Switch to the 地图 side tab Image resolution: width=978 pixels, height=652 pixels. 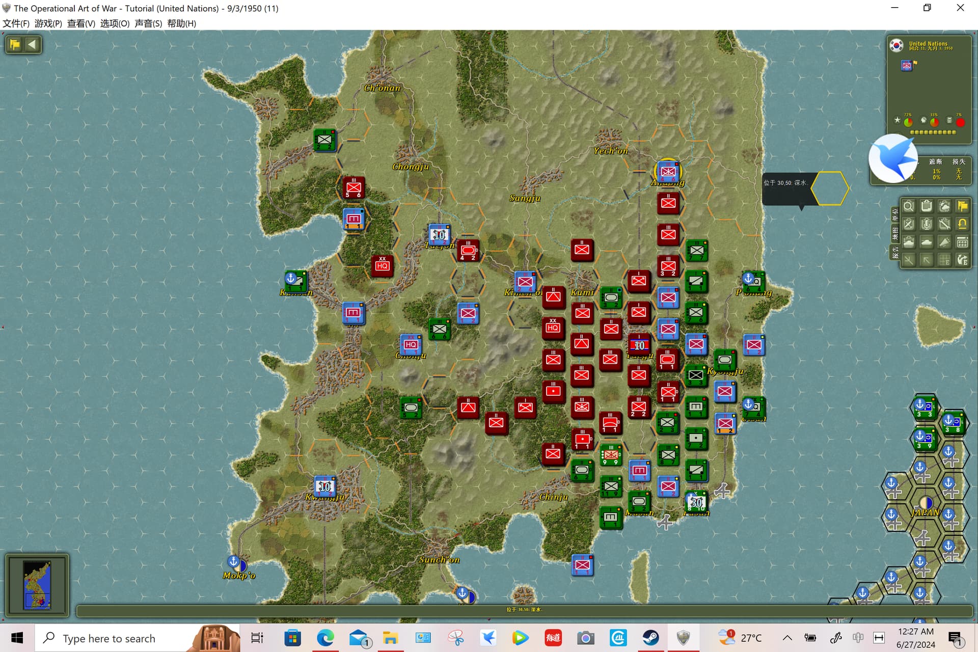(x=895, y=234)
